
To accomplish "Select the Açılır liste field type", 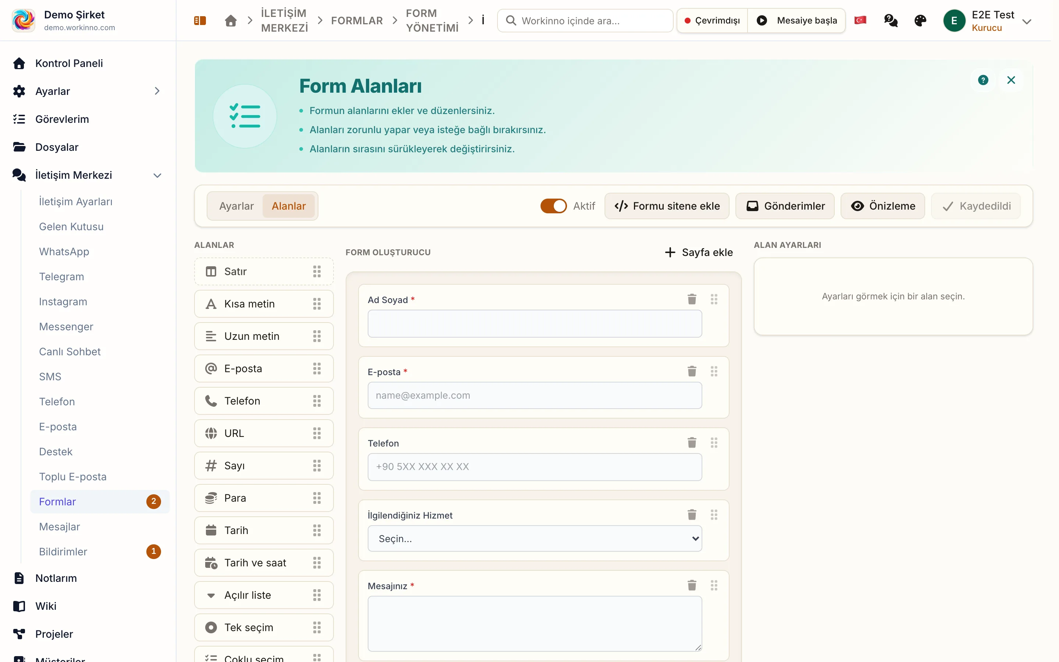I will [264, 595].
